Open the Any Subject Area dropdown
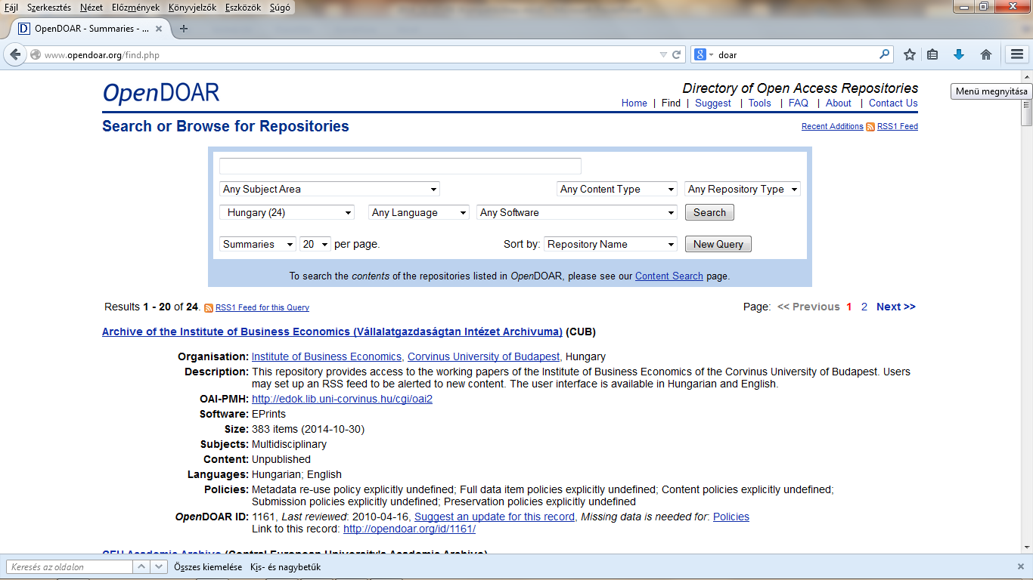The width and height of the screenshot is (1033, 580). pos(330,190)
